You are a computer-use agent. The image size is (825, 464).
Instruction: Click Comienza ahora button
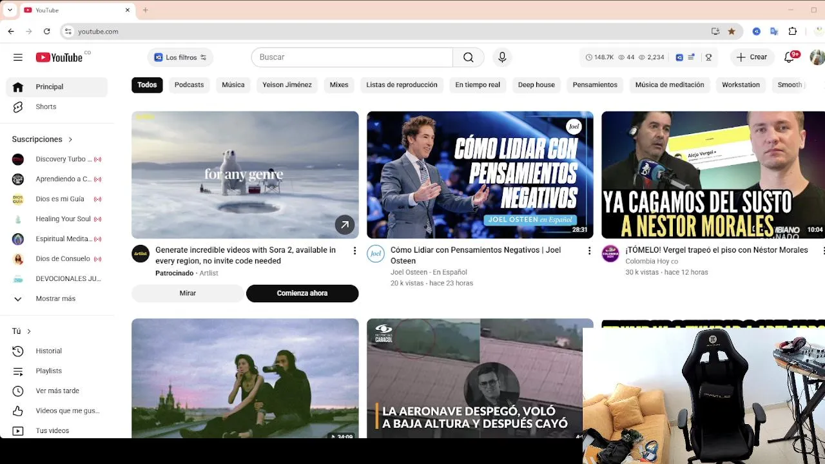[302, 293]
